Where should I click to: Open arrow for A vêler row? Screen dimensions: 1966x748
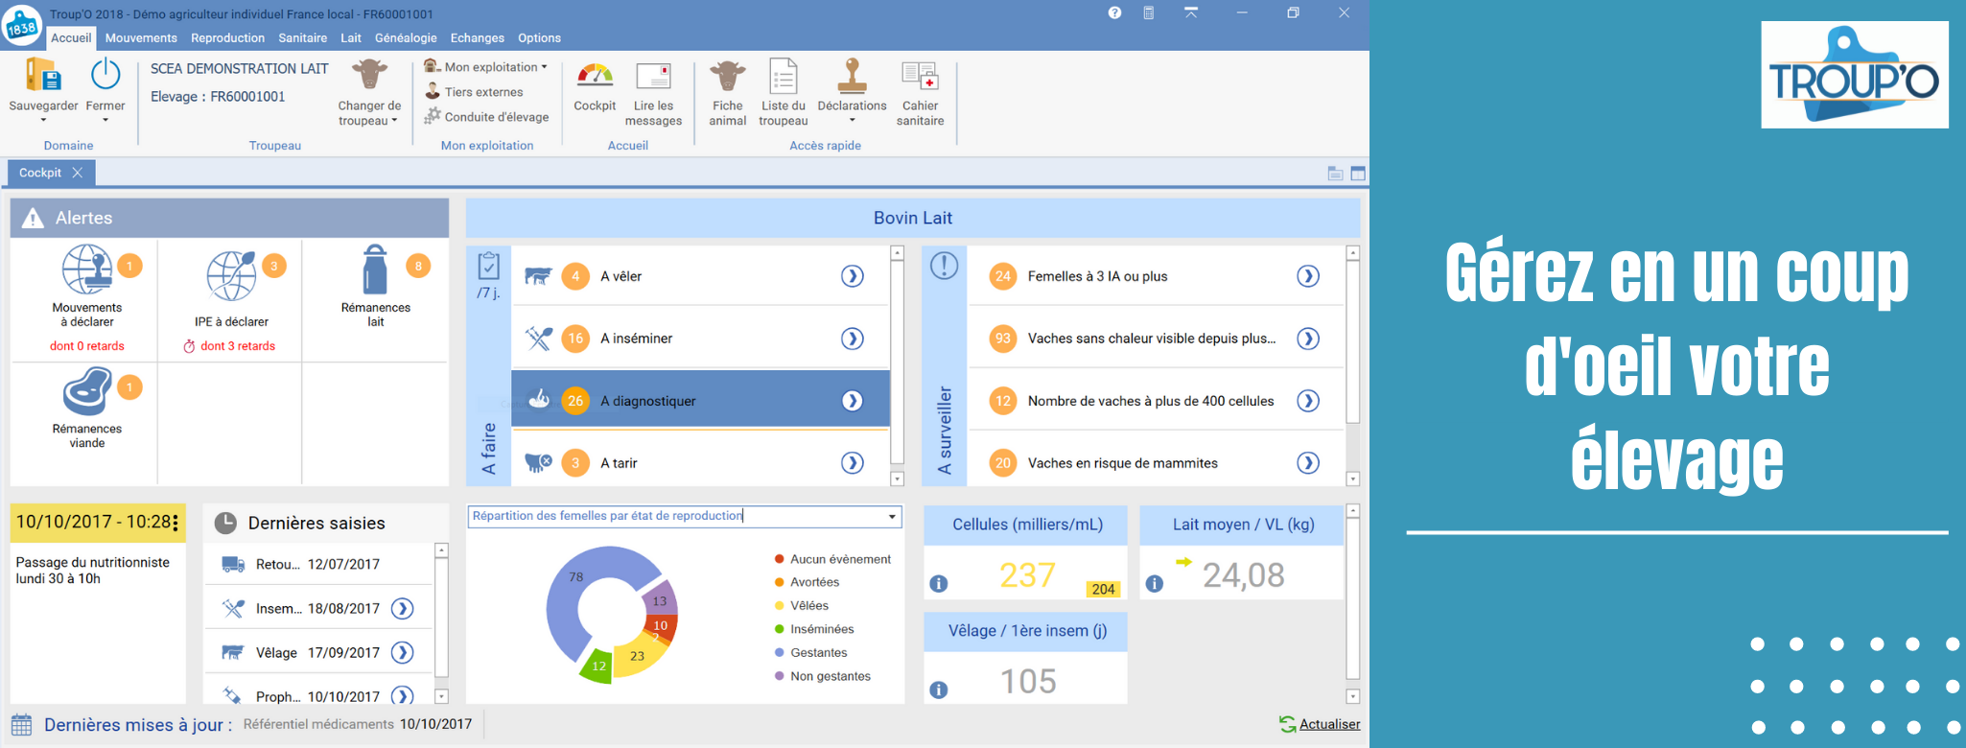pyautogui.click(x=852, y=276)
